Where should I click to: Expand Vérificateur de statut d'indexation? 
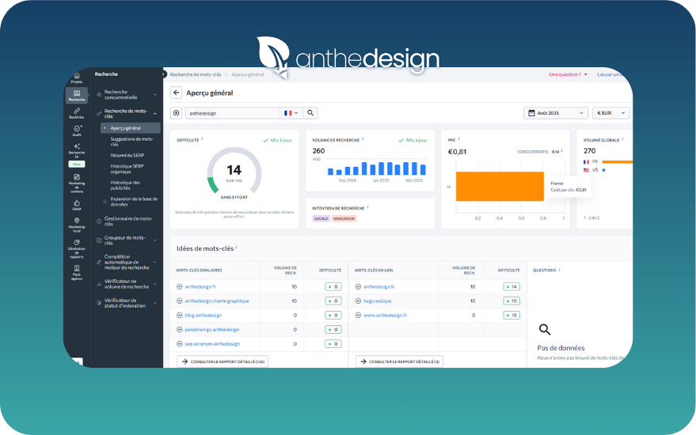(x=155, y=303)
